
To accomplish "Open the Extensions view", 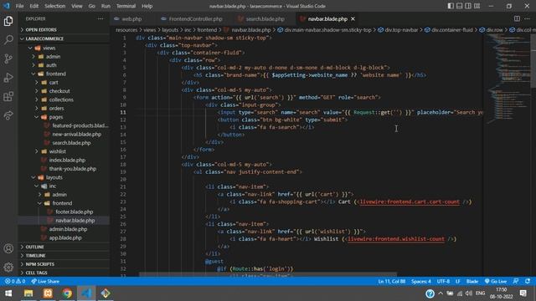I will [8, 97].
